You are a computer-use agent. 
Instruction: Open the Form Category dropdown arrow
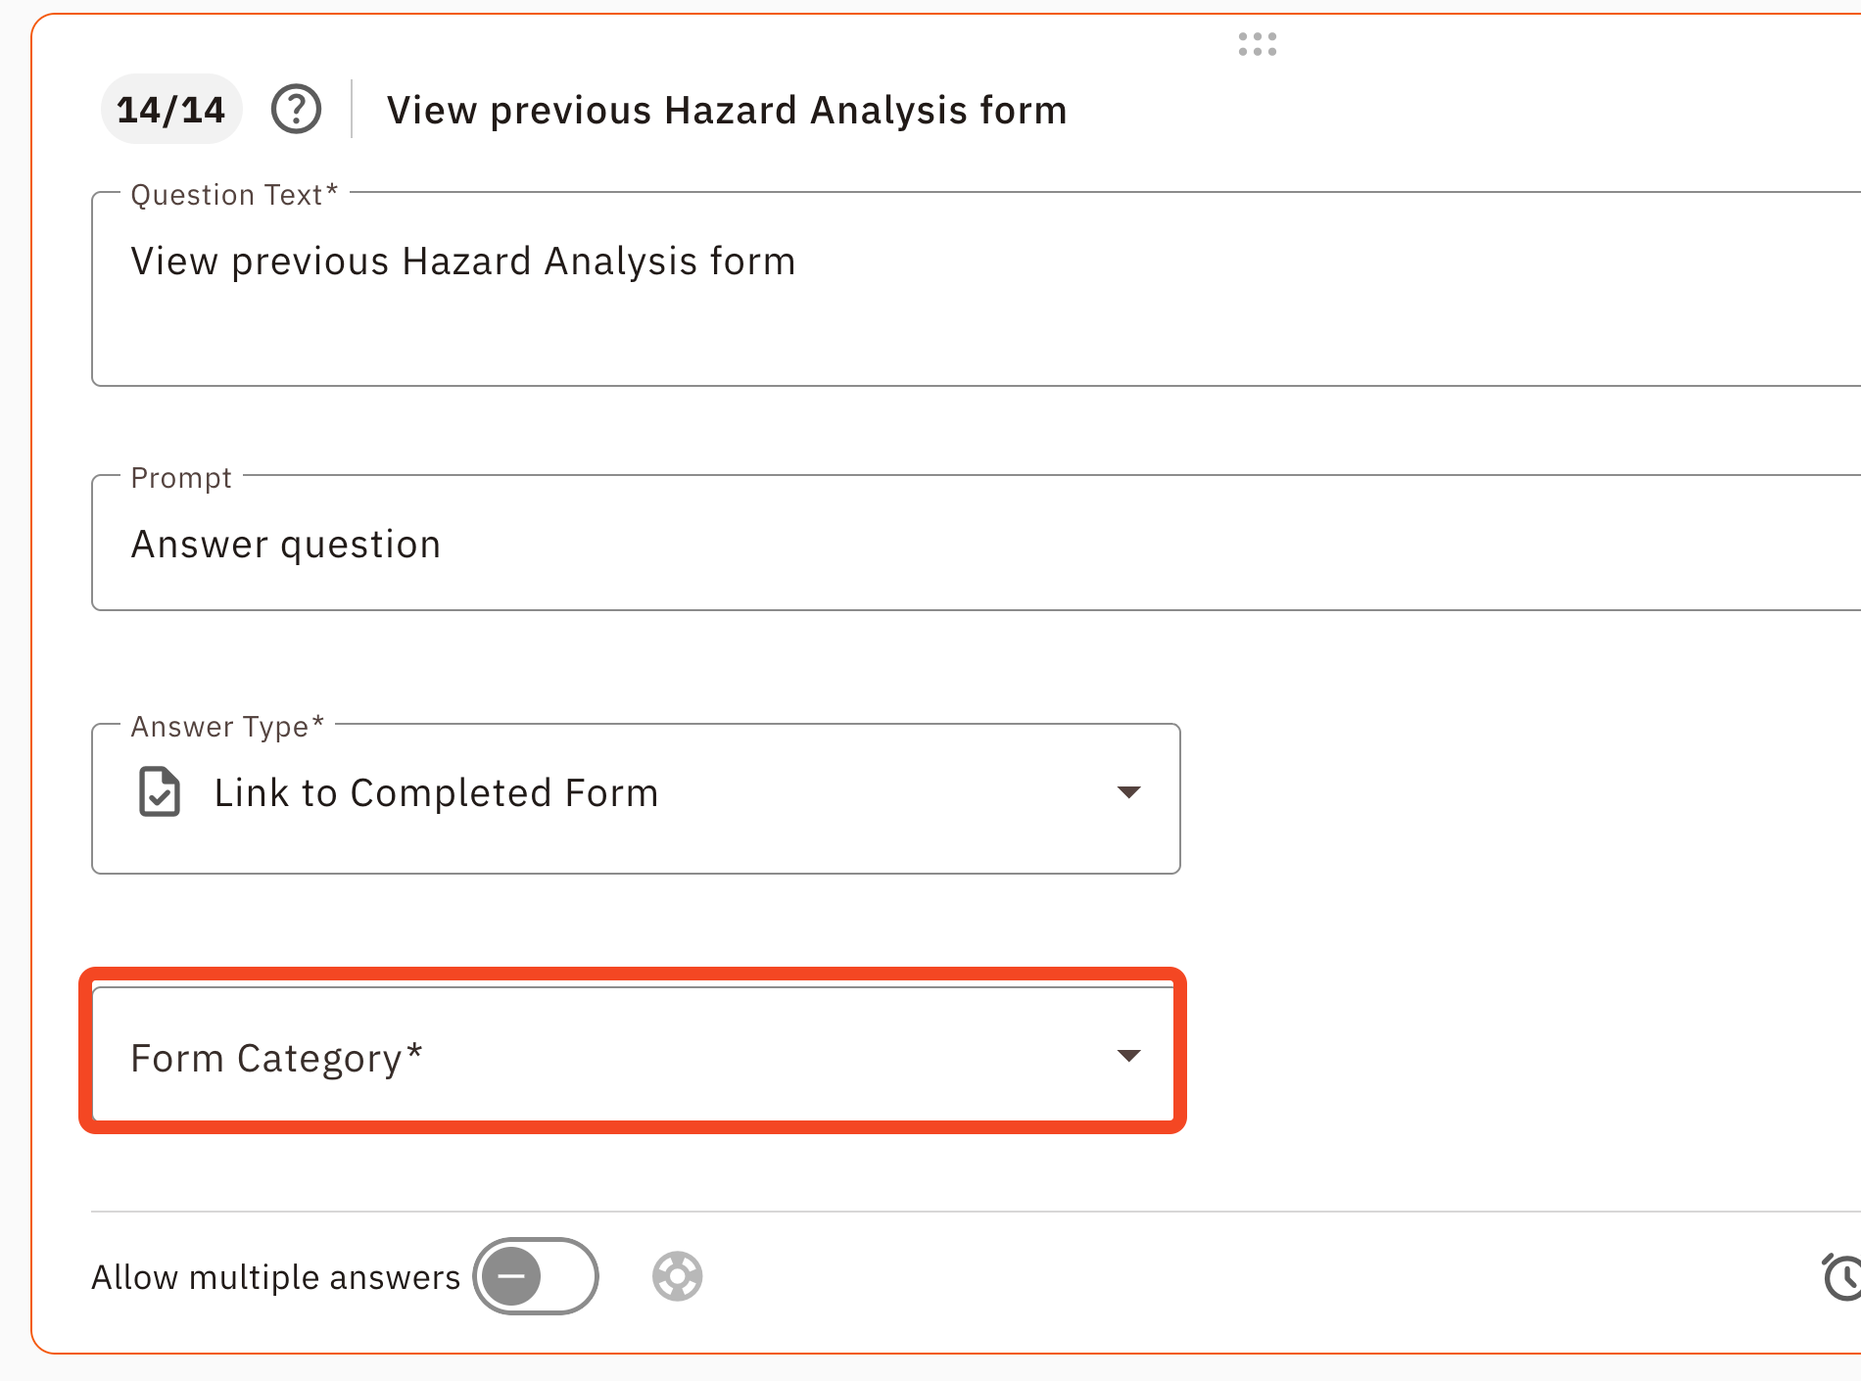click(x=1128, y=1056)
